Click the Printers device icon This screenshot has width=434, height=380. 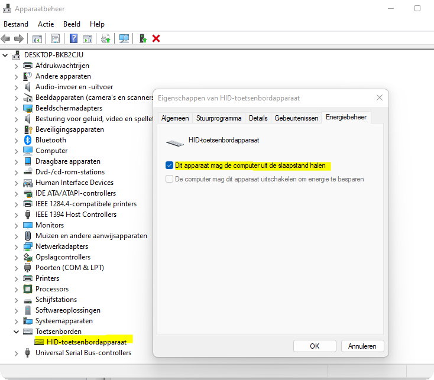point(27,278)
